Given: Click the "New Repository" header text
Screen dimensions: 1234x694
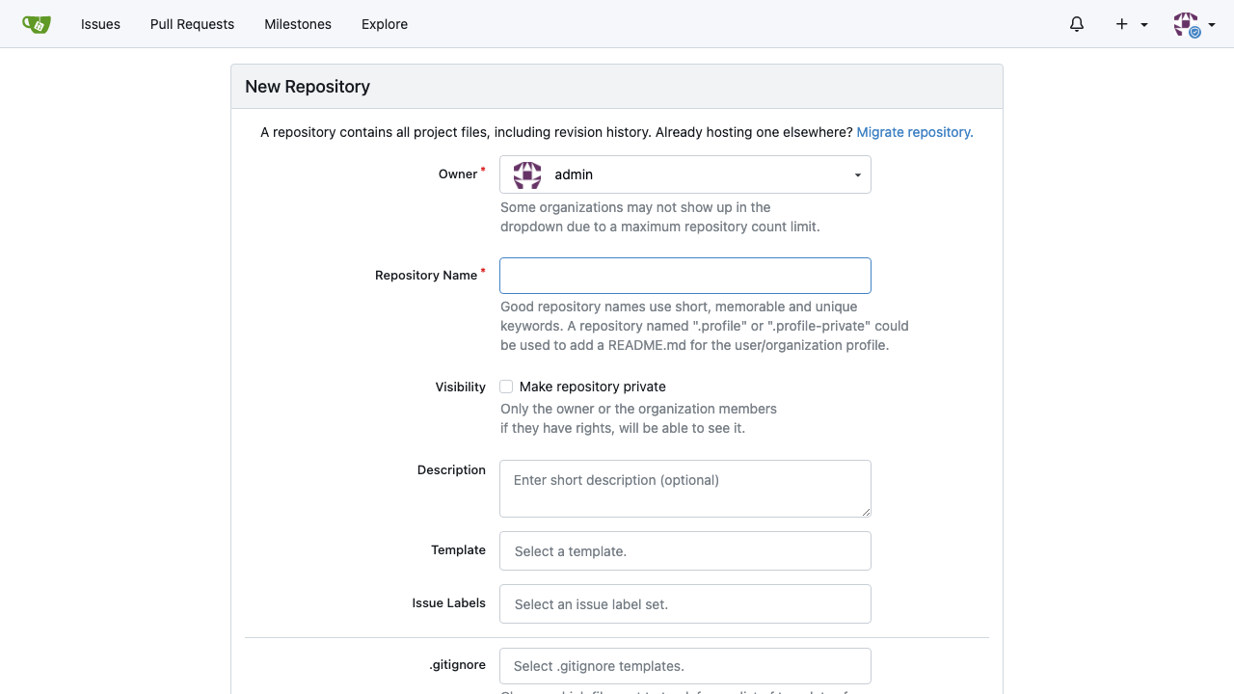Looking at the screenshot, I should point(308,87).
